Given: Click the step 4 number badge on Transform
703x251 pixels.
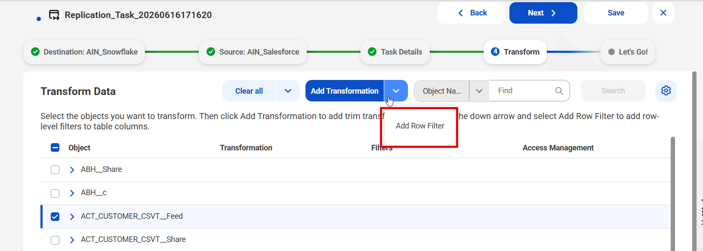Looking at the screenshot, I should pyautogui.click(x=495, y=52).
